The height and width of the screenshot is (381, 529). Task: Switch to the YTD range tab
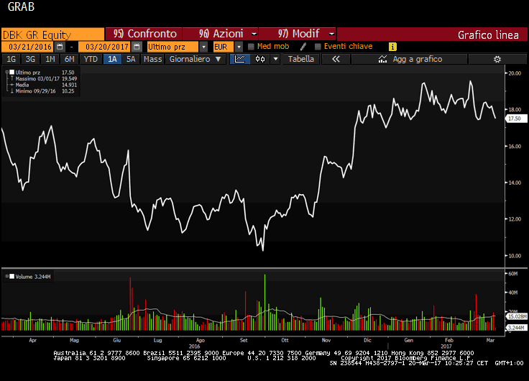(91, 59)
